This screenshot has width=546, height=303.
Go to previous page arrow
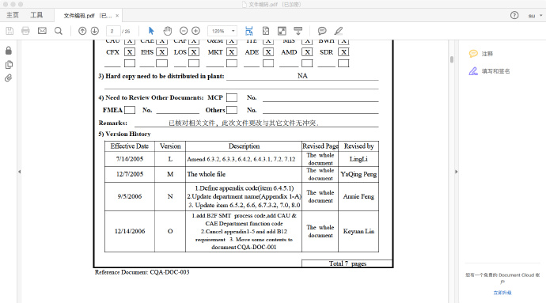[x=82, y=31]
